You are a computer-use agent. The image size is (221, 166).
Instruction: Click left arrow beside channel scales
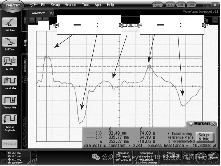click(x=4, y=154)
